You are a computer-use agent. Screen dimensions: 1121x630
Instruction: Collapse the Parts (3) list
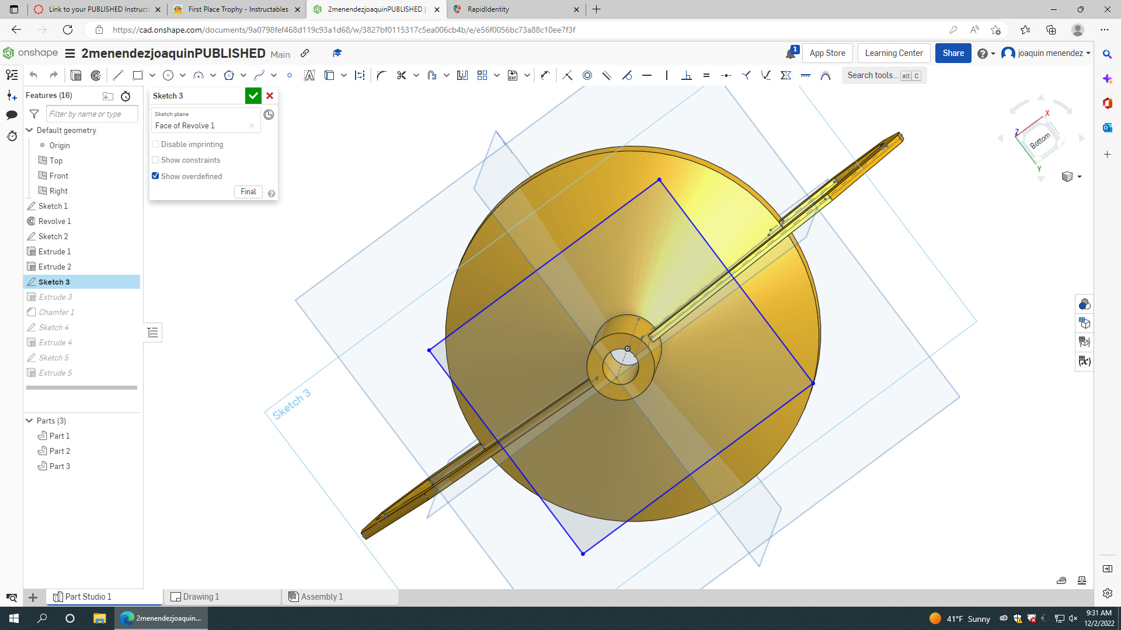29,421
